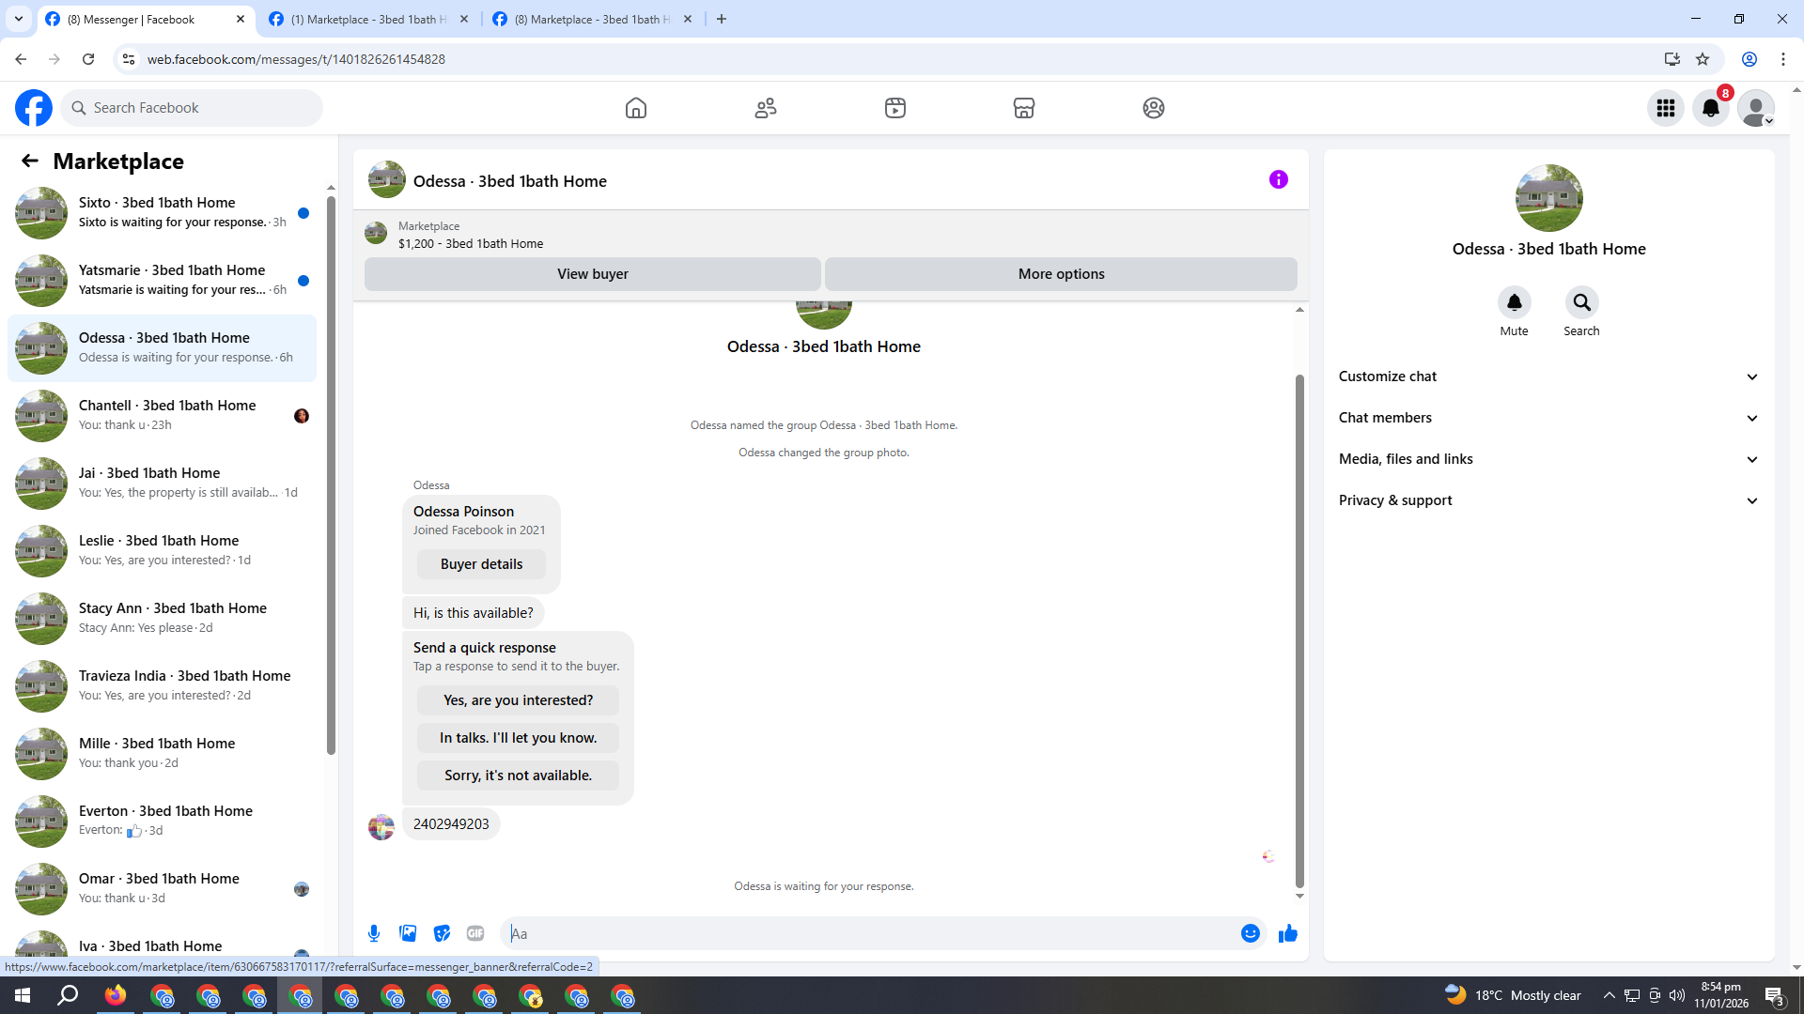1804x1014 pixels.
Task: Open the tab search dropdown in Chrome
Action: click(19, 19)
